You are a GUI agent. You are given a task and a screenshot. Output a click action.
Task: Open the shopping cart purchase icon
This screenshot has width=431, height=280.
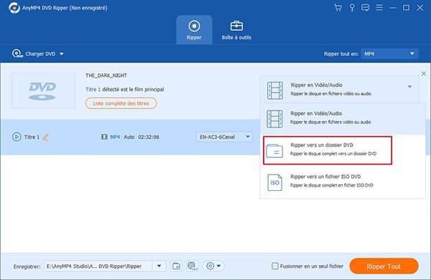pyautogui.click(x=338, y=7)
